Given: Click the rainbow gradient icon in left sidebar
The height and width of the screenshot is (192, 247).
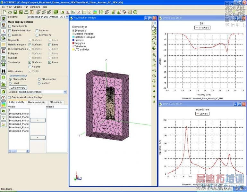Looking at the screenshot, I should tap(4, 104).
